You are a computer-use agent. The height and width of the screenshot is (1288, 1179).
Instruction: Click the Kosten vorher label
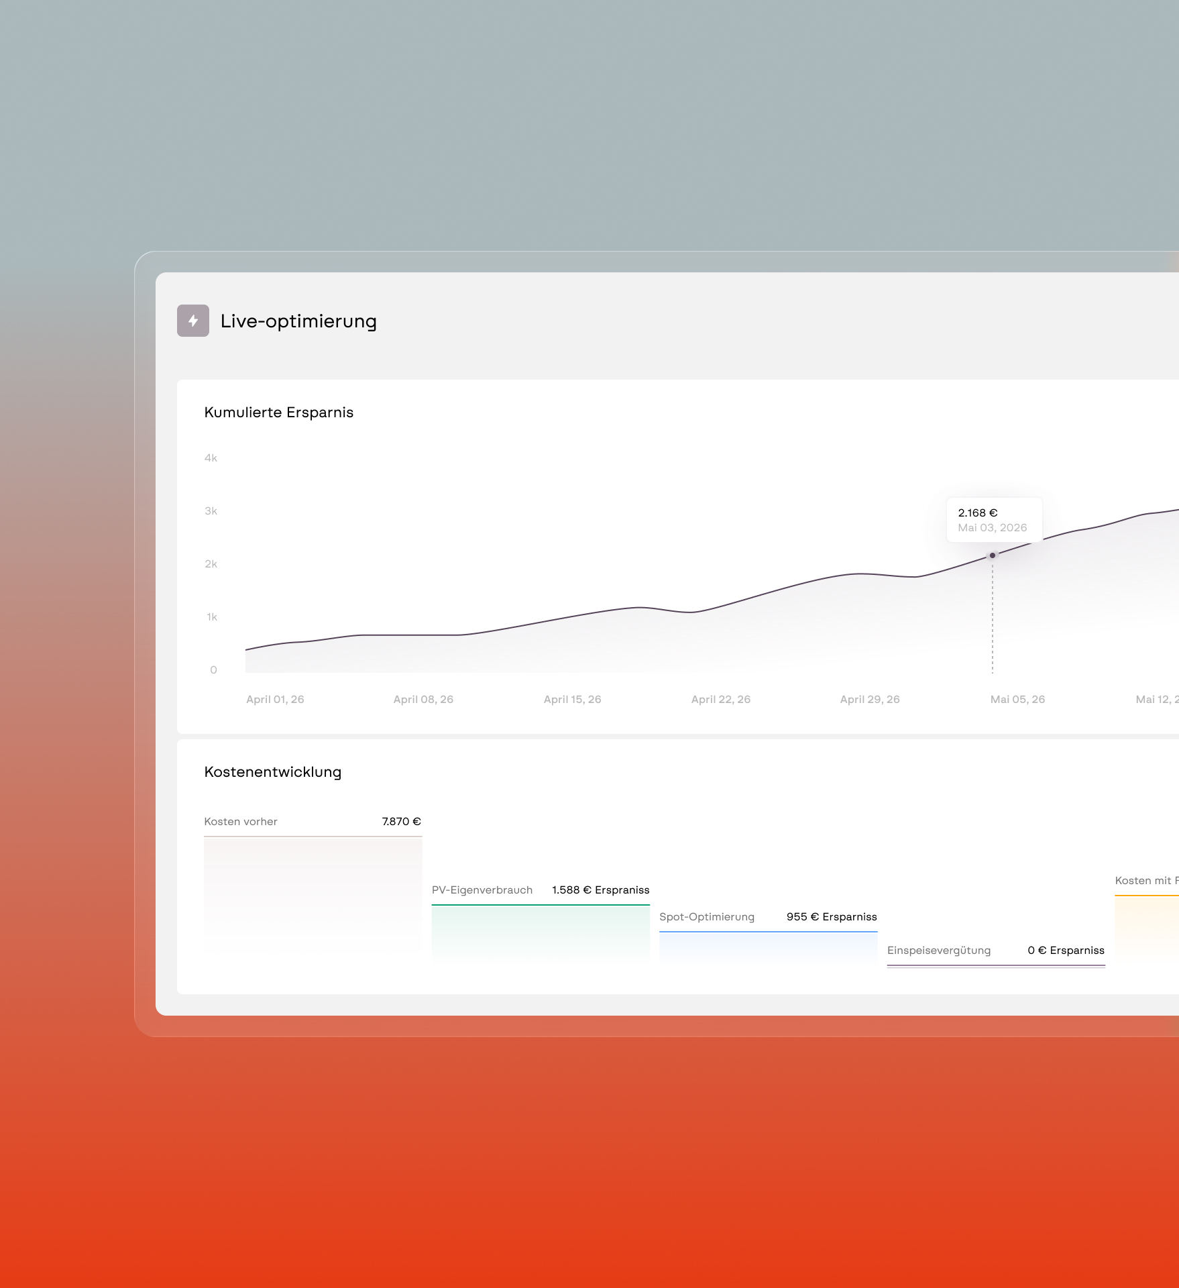[x=241, y=822]
